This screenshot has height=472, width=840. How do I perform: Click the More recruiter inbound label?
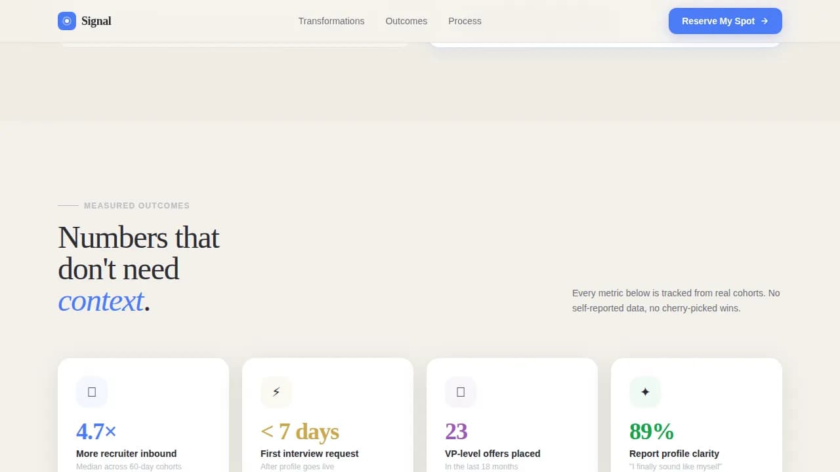[126, 454]
